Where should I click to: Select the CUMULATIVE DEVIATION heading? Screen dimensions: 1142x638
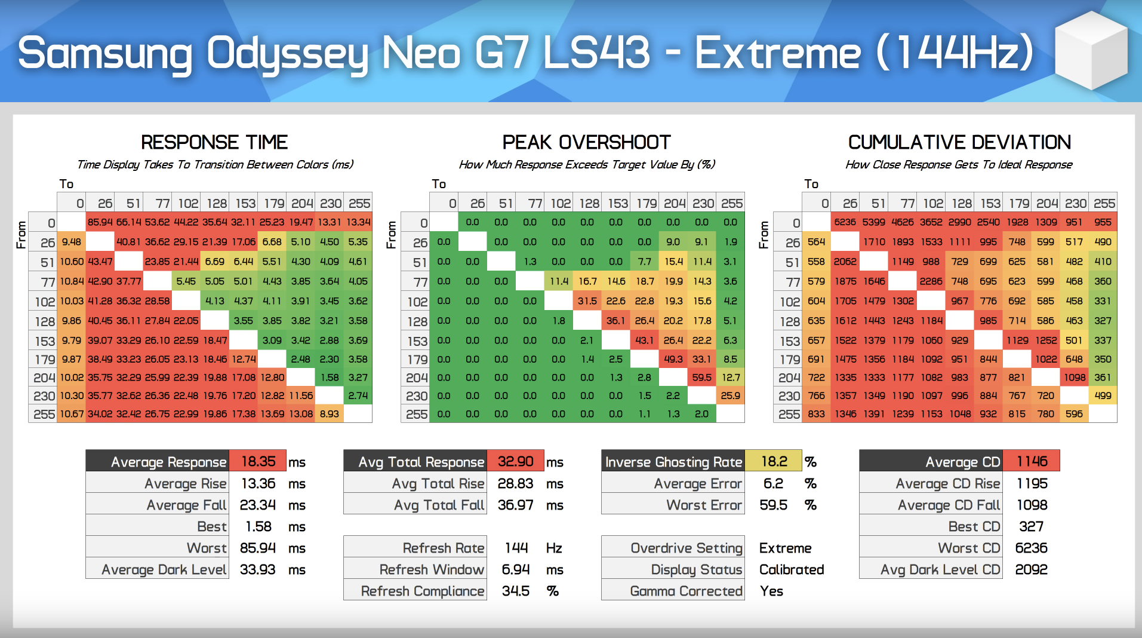click(x=959, y=142)
